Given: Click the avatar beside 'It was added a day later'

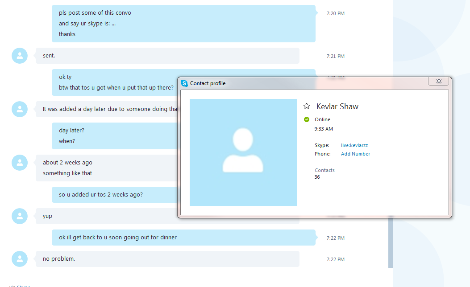Looking at the screenshot, I should click(20, 109).
